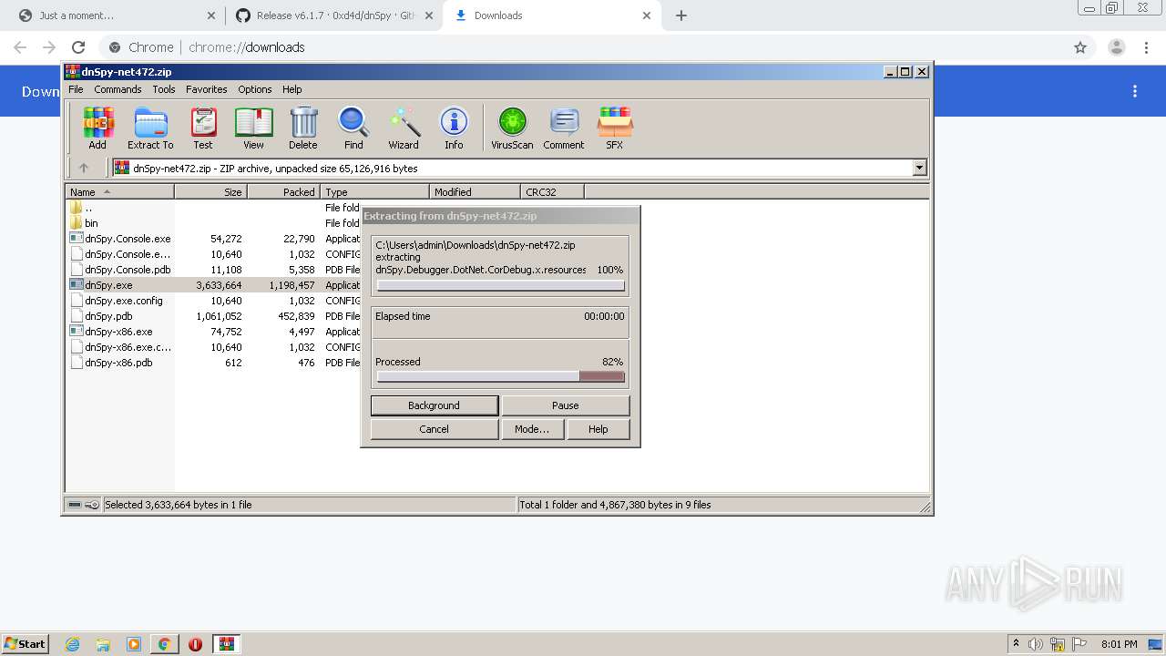Click the status bar drive icon
Screen dimensions: 1166x656
(76, 505)
